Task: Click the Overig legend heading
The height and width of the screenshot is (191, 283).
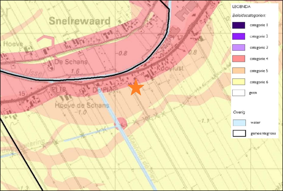Action: (239, 113)
